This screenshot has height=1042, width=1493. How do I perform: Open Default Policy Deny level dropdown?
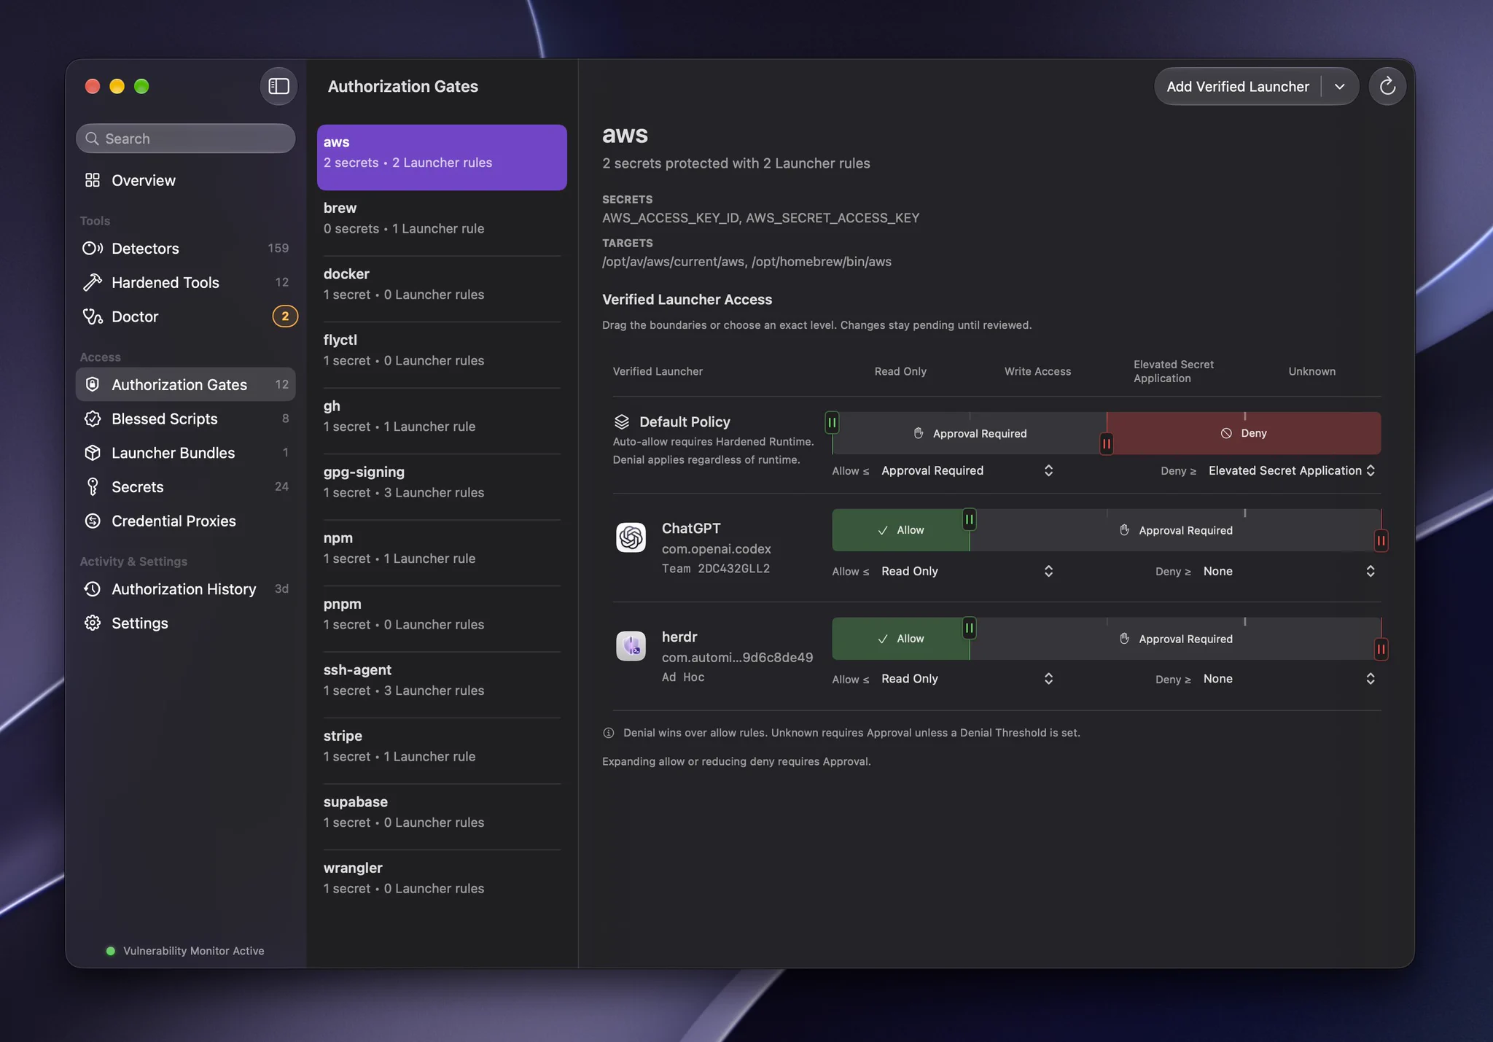click(1292, 470)
